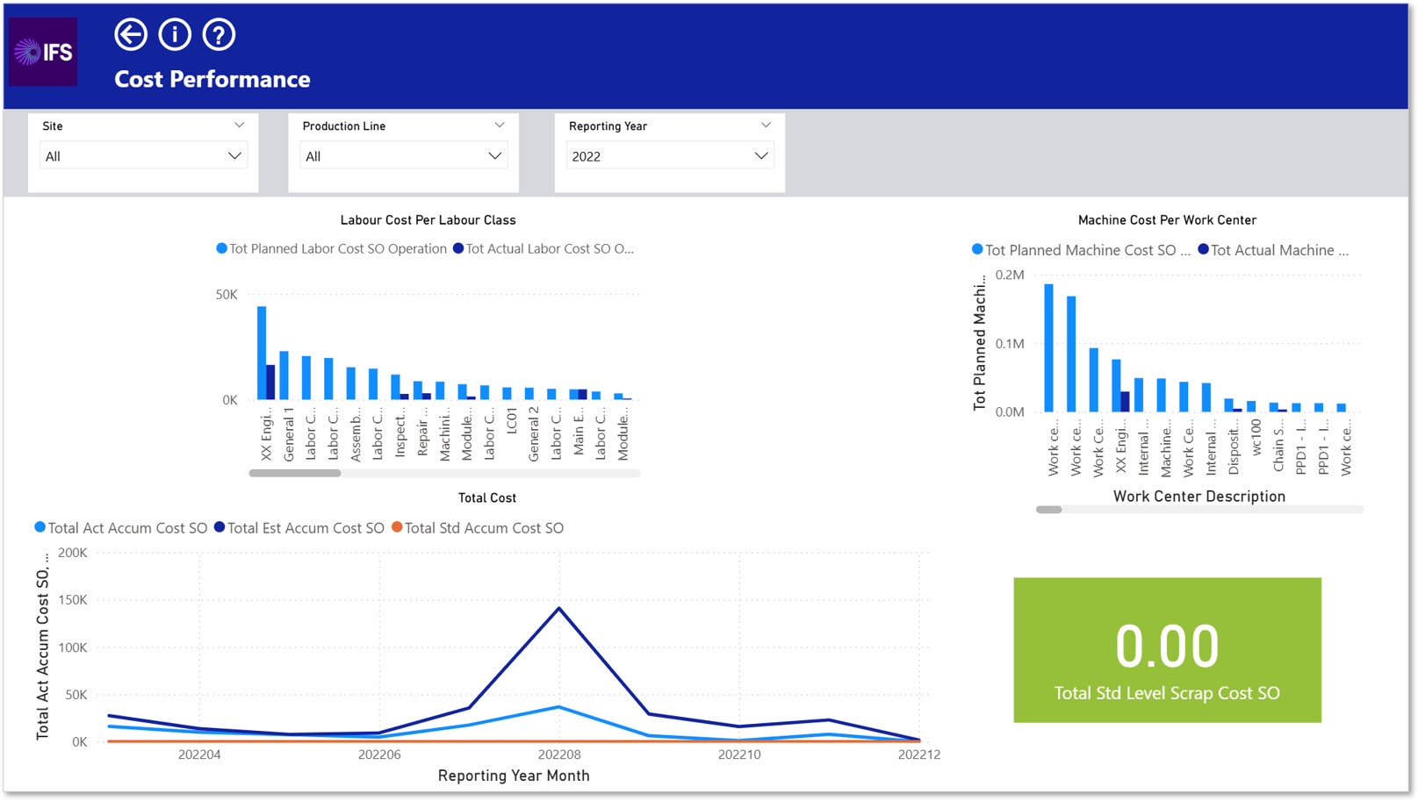Click the Machine Cost Per Work Center title
The width and height of the screenshot is (1418, 801).
tap(1167, 220)
